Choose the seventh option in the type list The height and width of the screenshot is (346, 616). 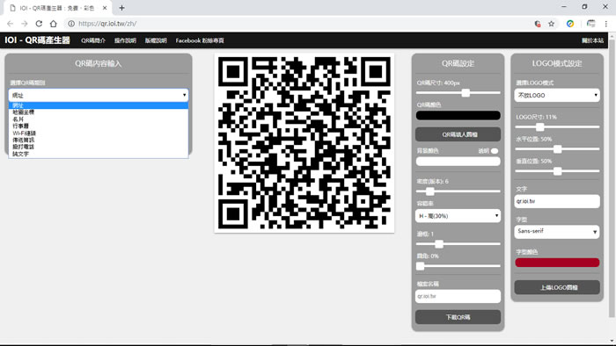[99, 147]
